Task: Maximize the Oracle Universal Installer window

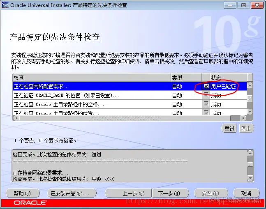Action: [x=243, y=5]
